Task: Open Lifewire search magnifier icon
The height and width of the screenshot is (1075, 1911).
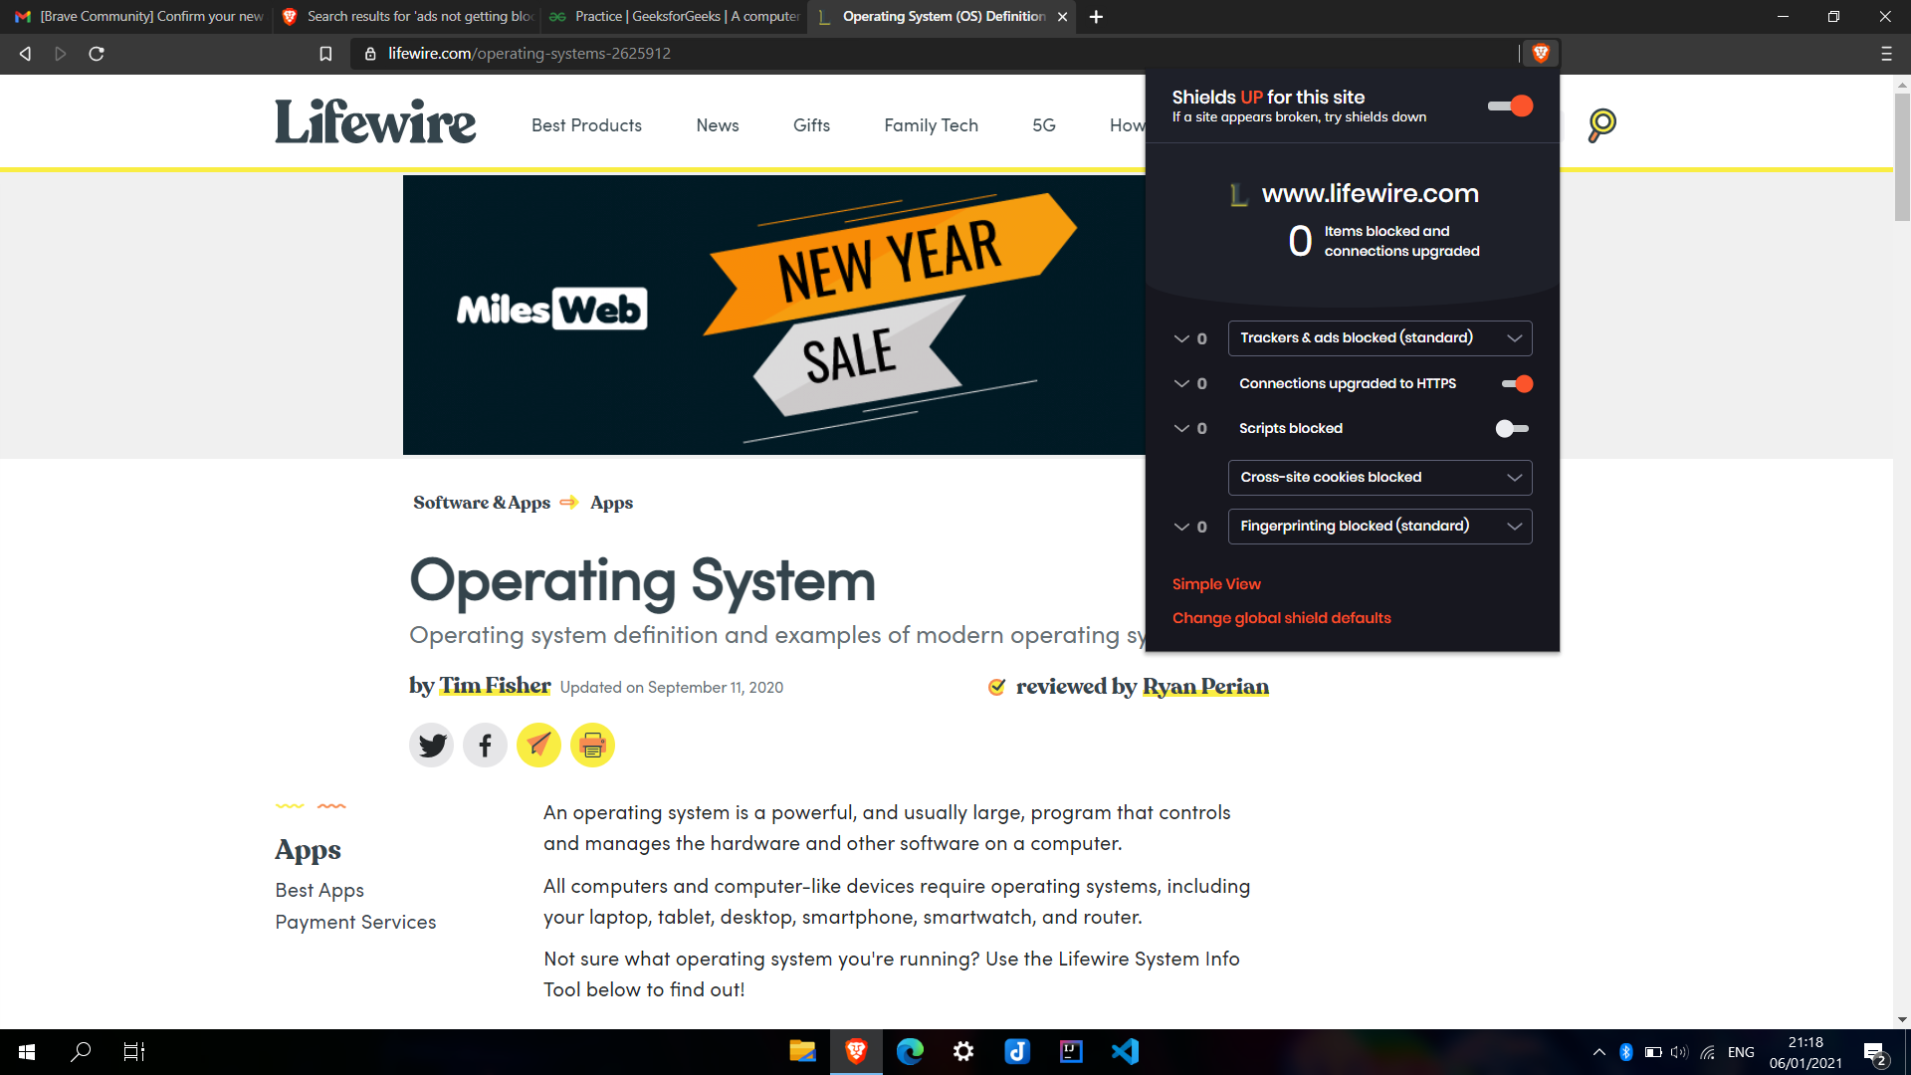Action: (x=1601, y=124)
